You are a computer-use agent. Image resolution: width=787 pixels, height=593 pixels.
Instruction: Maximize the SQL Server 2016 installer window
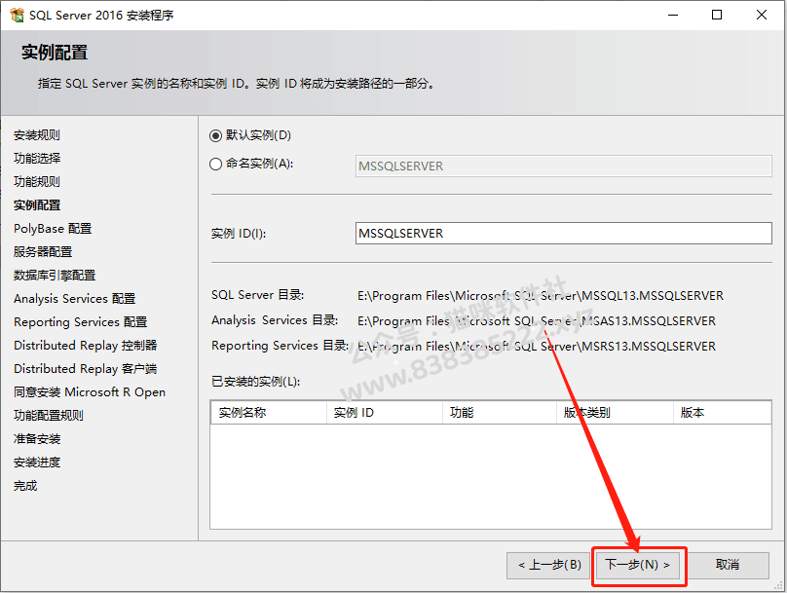717,15
